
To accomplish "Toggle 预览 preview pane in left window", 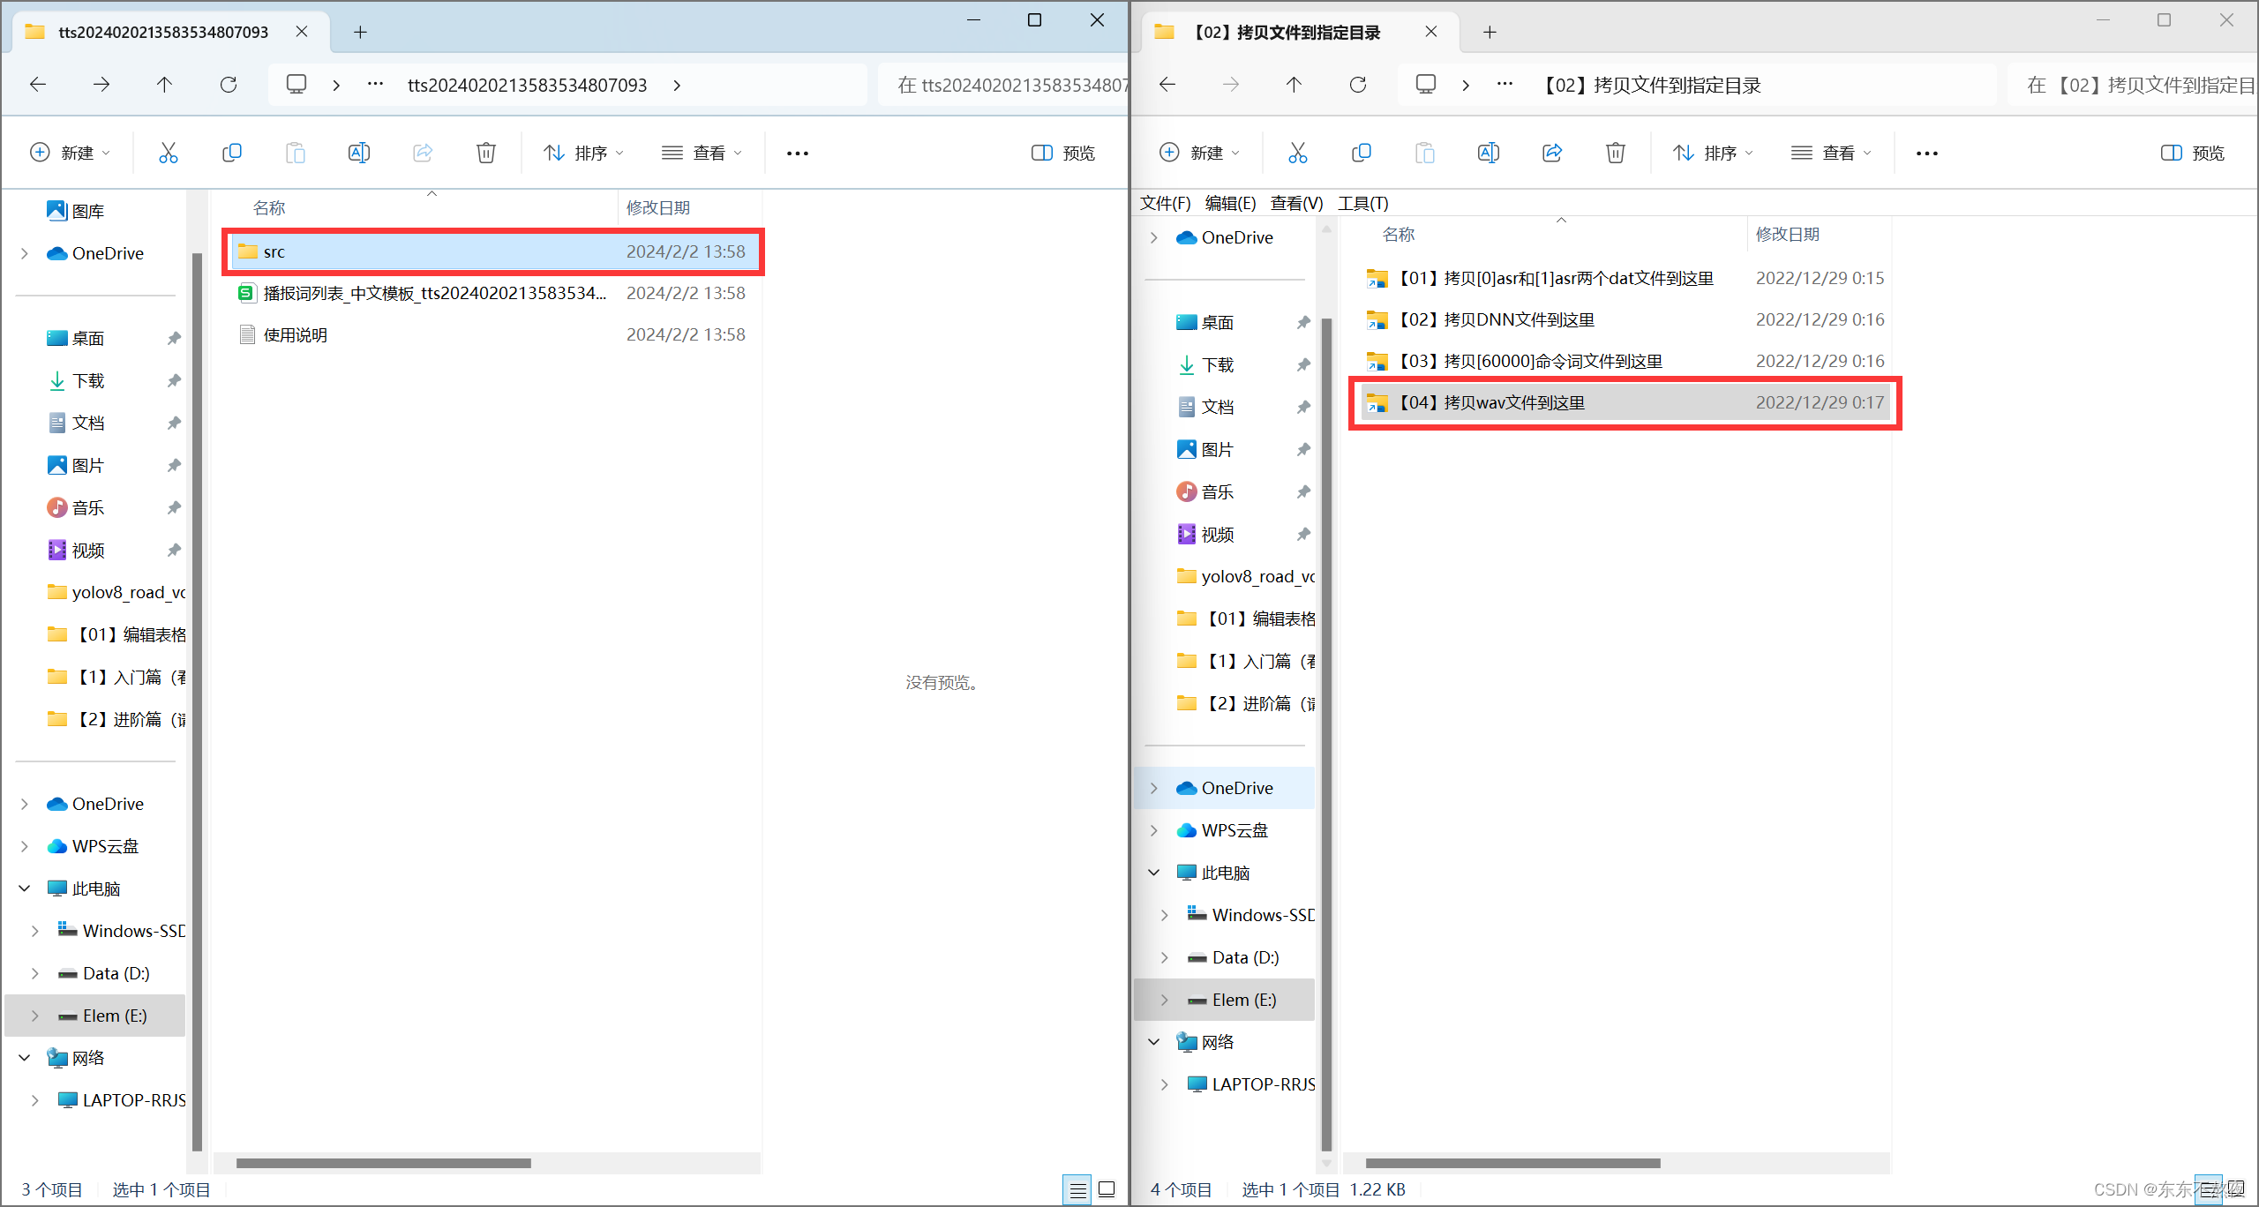I will coord(1062,154).
